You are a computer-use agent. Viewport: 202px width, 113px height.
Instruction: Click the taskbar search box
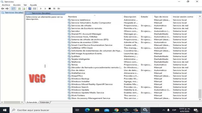click(x=41, y=110)
